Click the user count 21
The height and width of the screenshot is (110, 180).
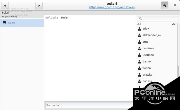click(x=174, y=24)
